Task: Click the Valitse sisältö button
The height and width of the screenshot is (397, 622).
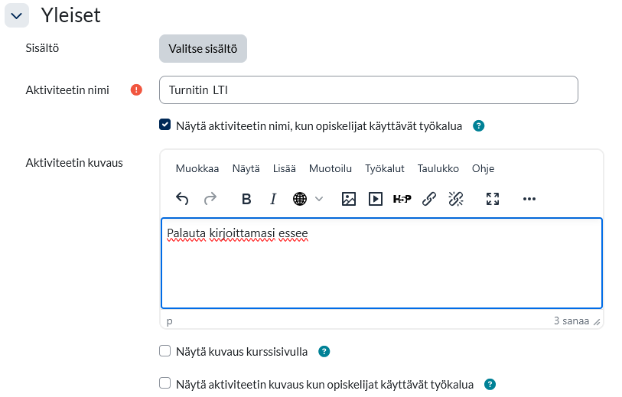Action: pyautogui.click(x=203, y=48)
